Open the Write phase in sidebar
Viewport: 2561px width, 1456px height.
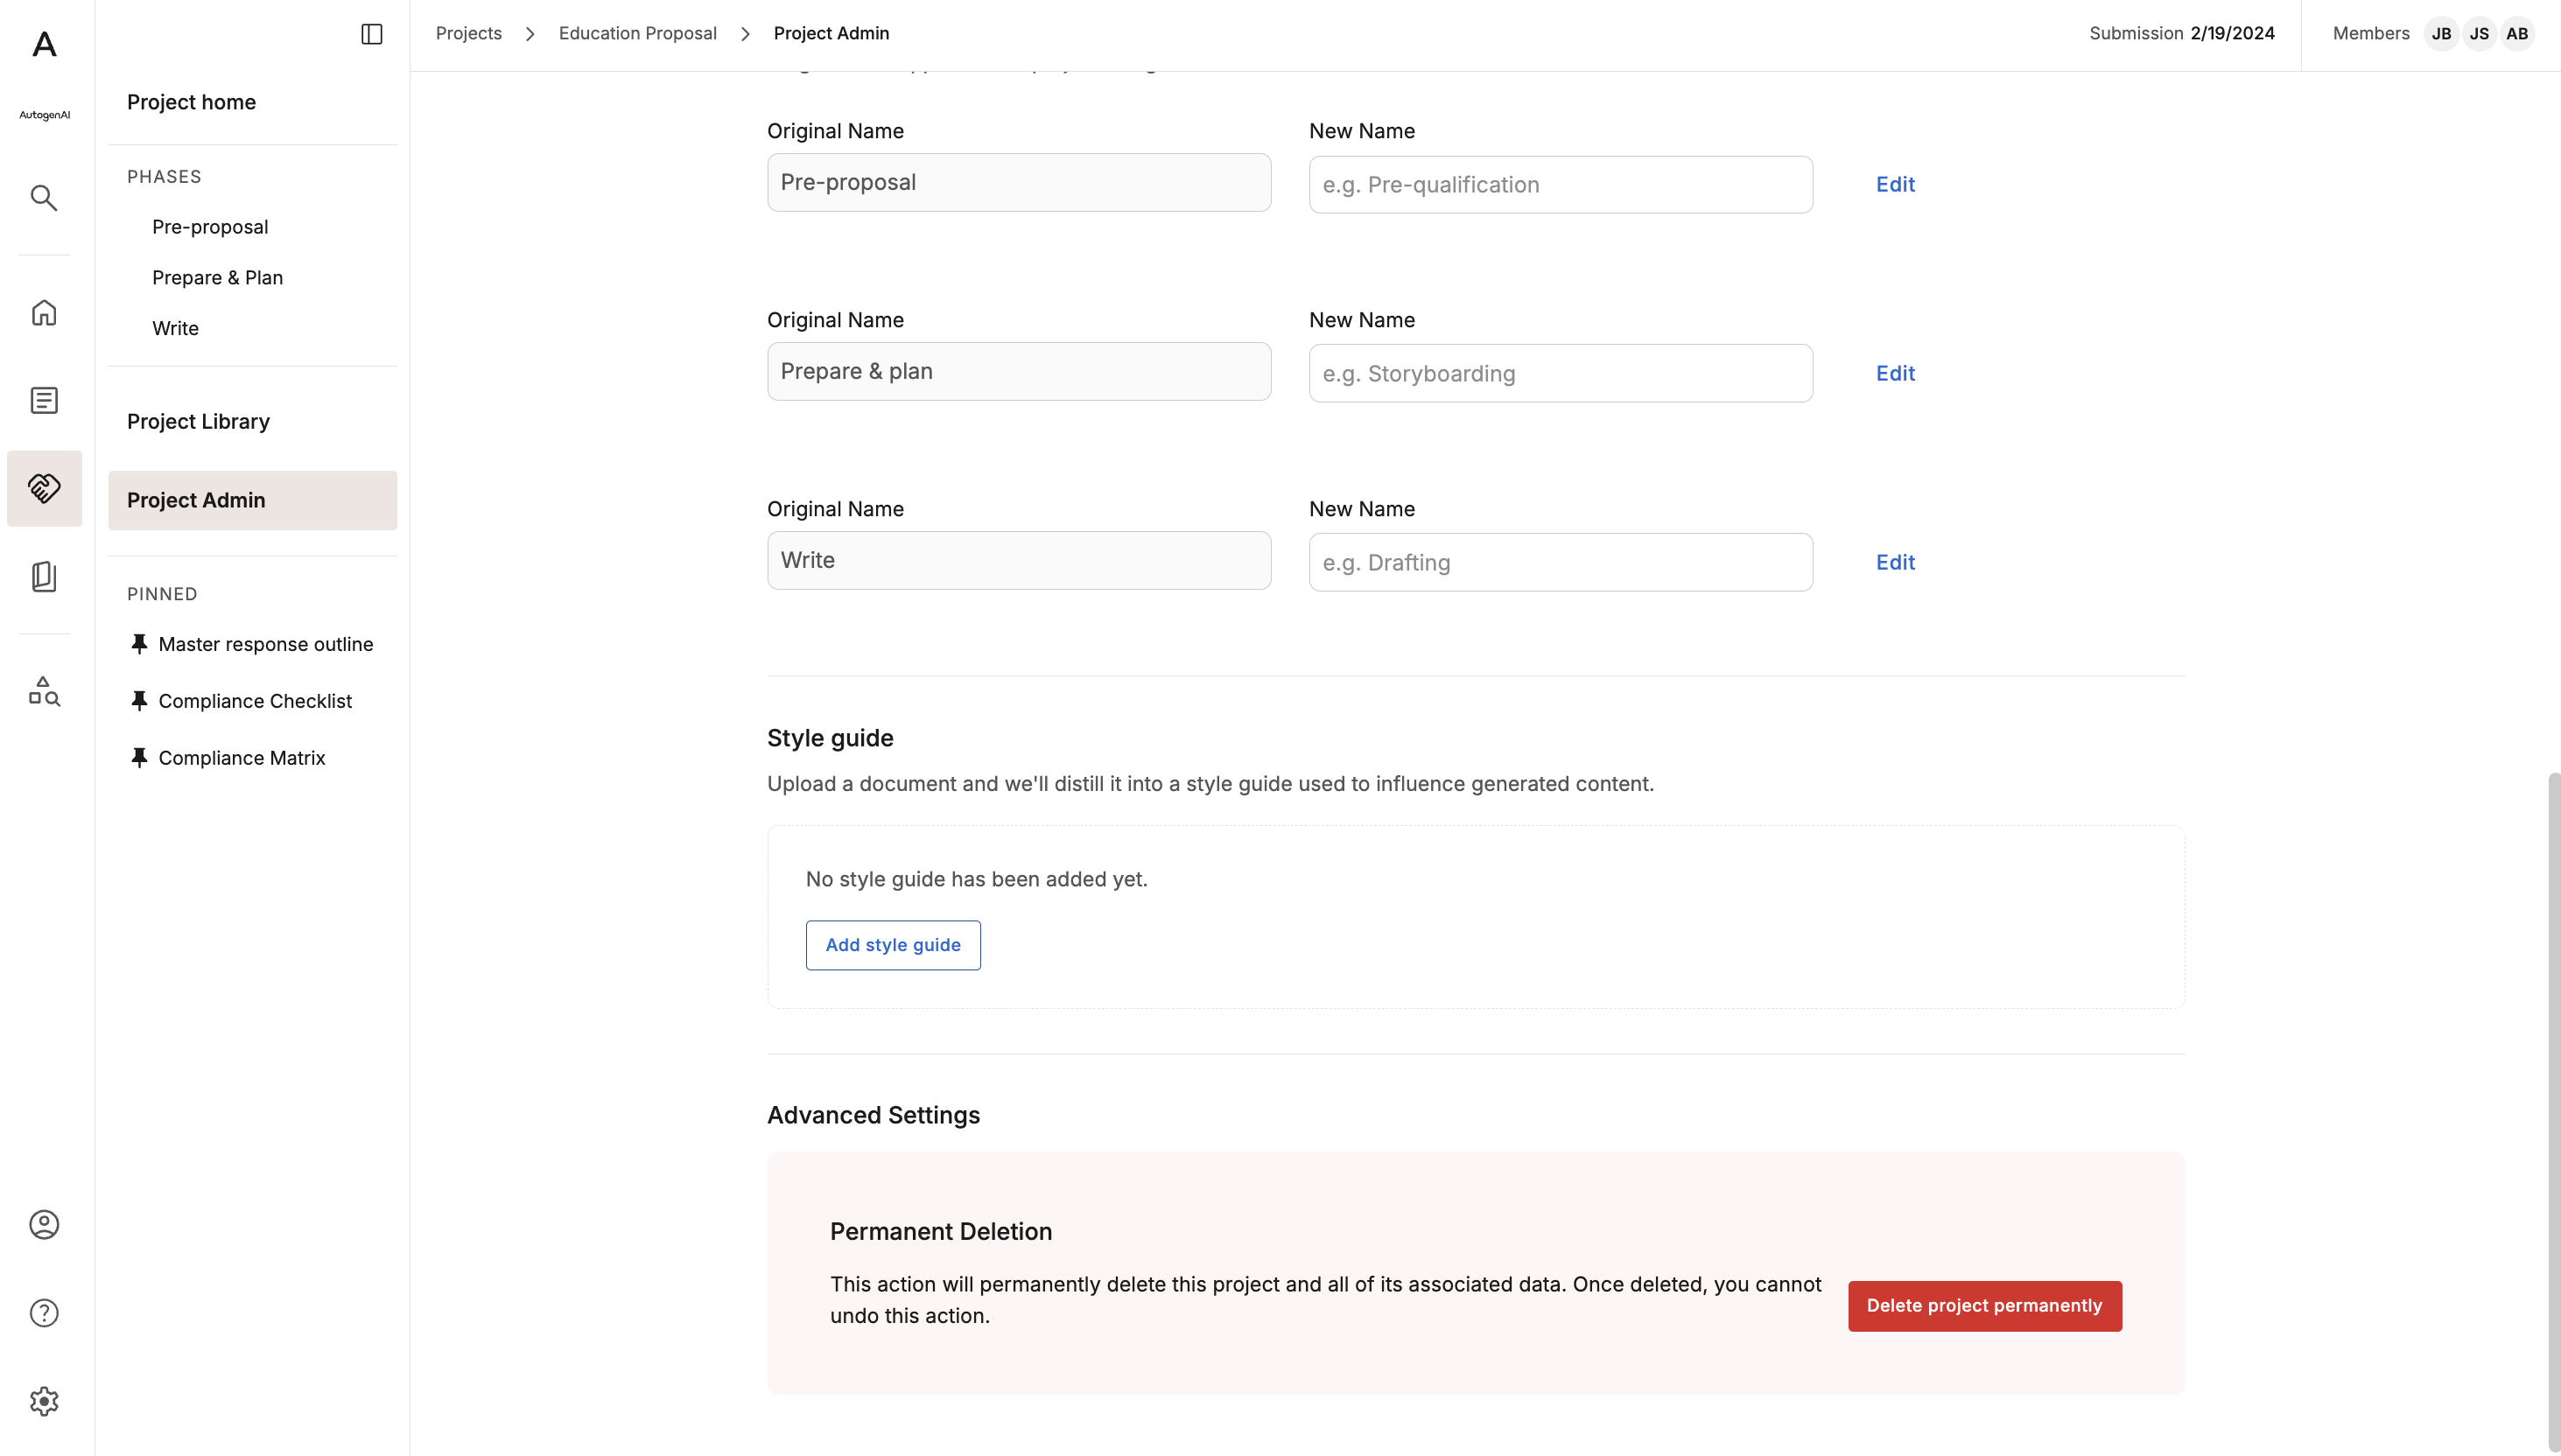175,329
